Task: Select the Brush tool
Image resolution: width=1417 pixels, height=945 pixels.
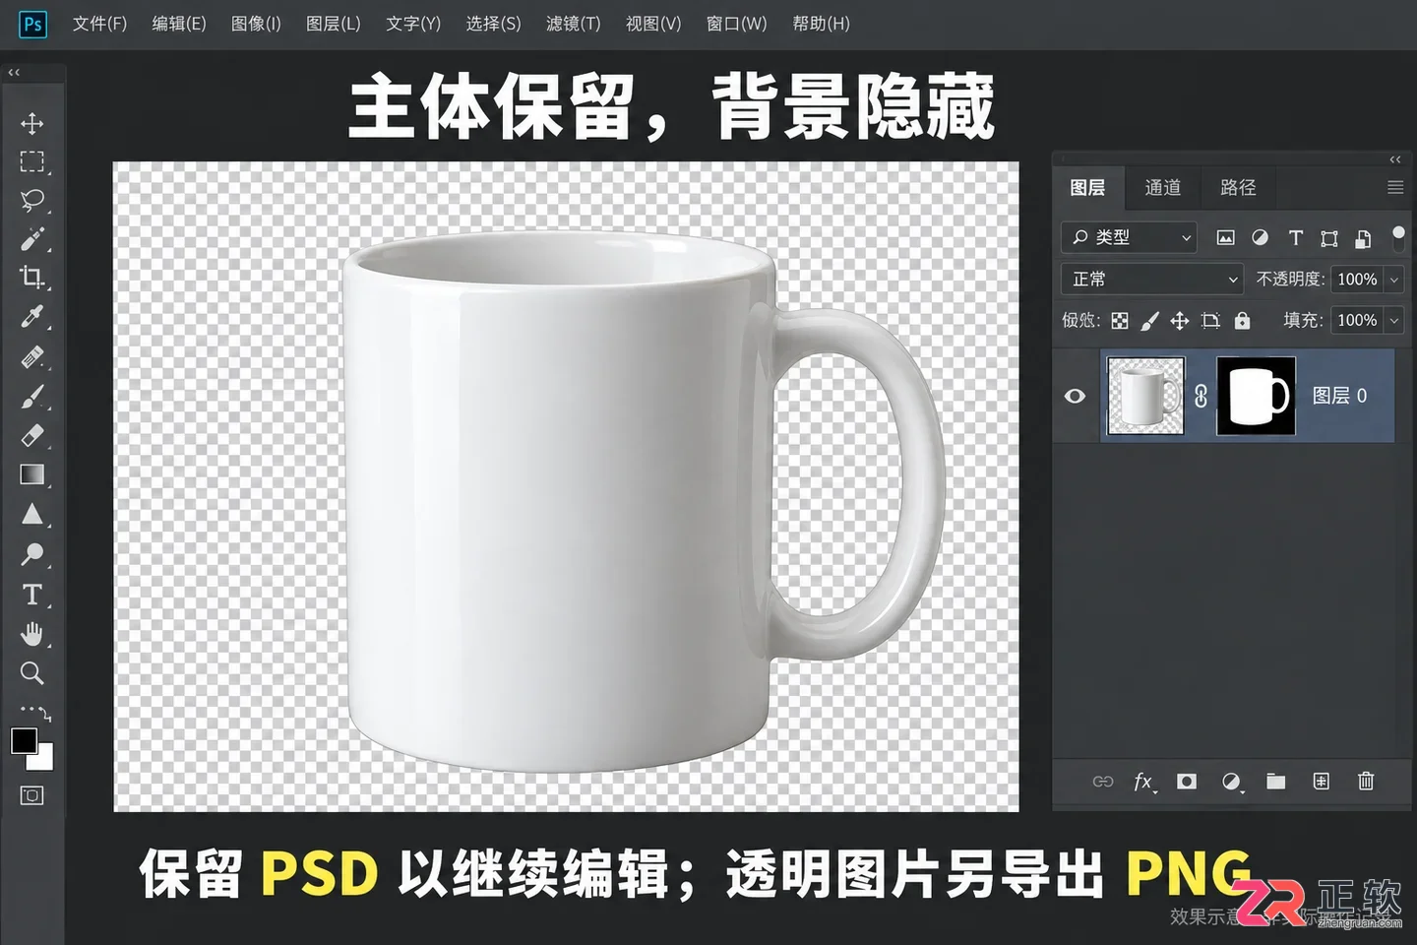Action: tap(31, 397)
